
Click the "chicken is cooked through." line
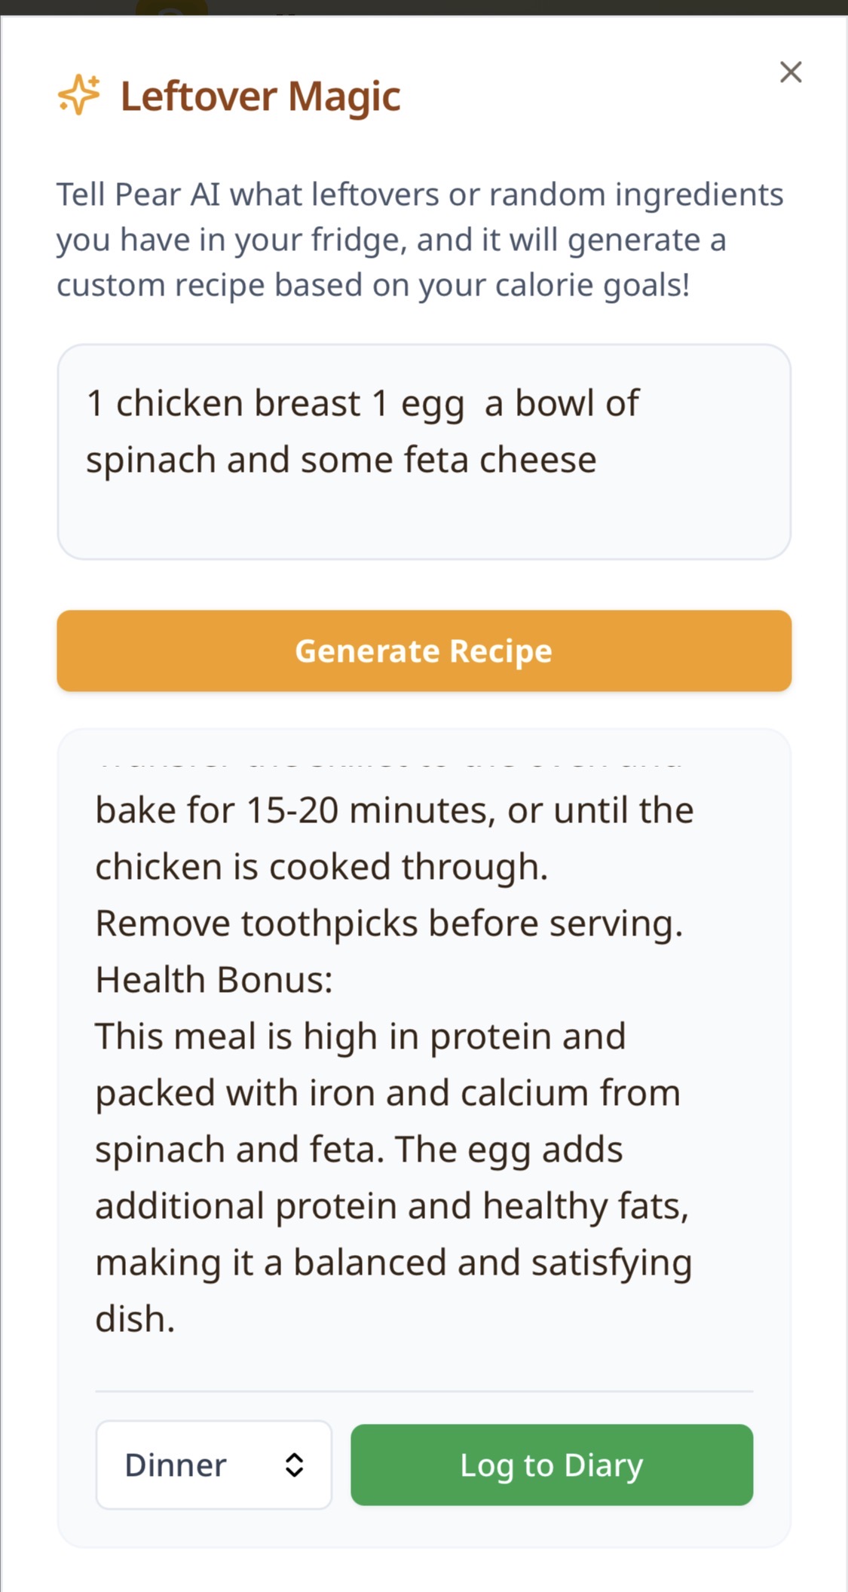321,867
